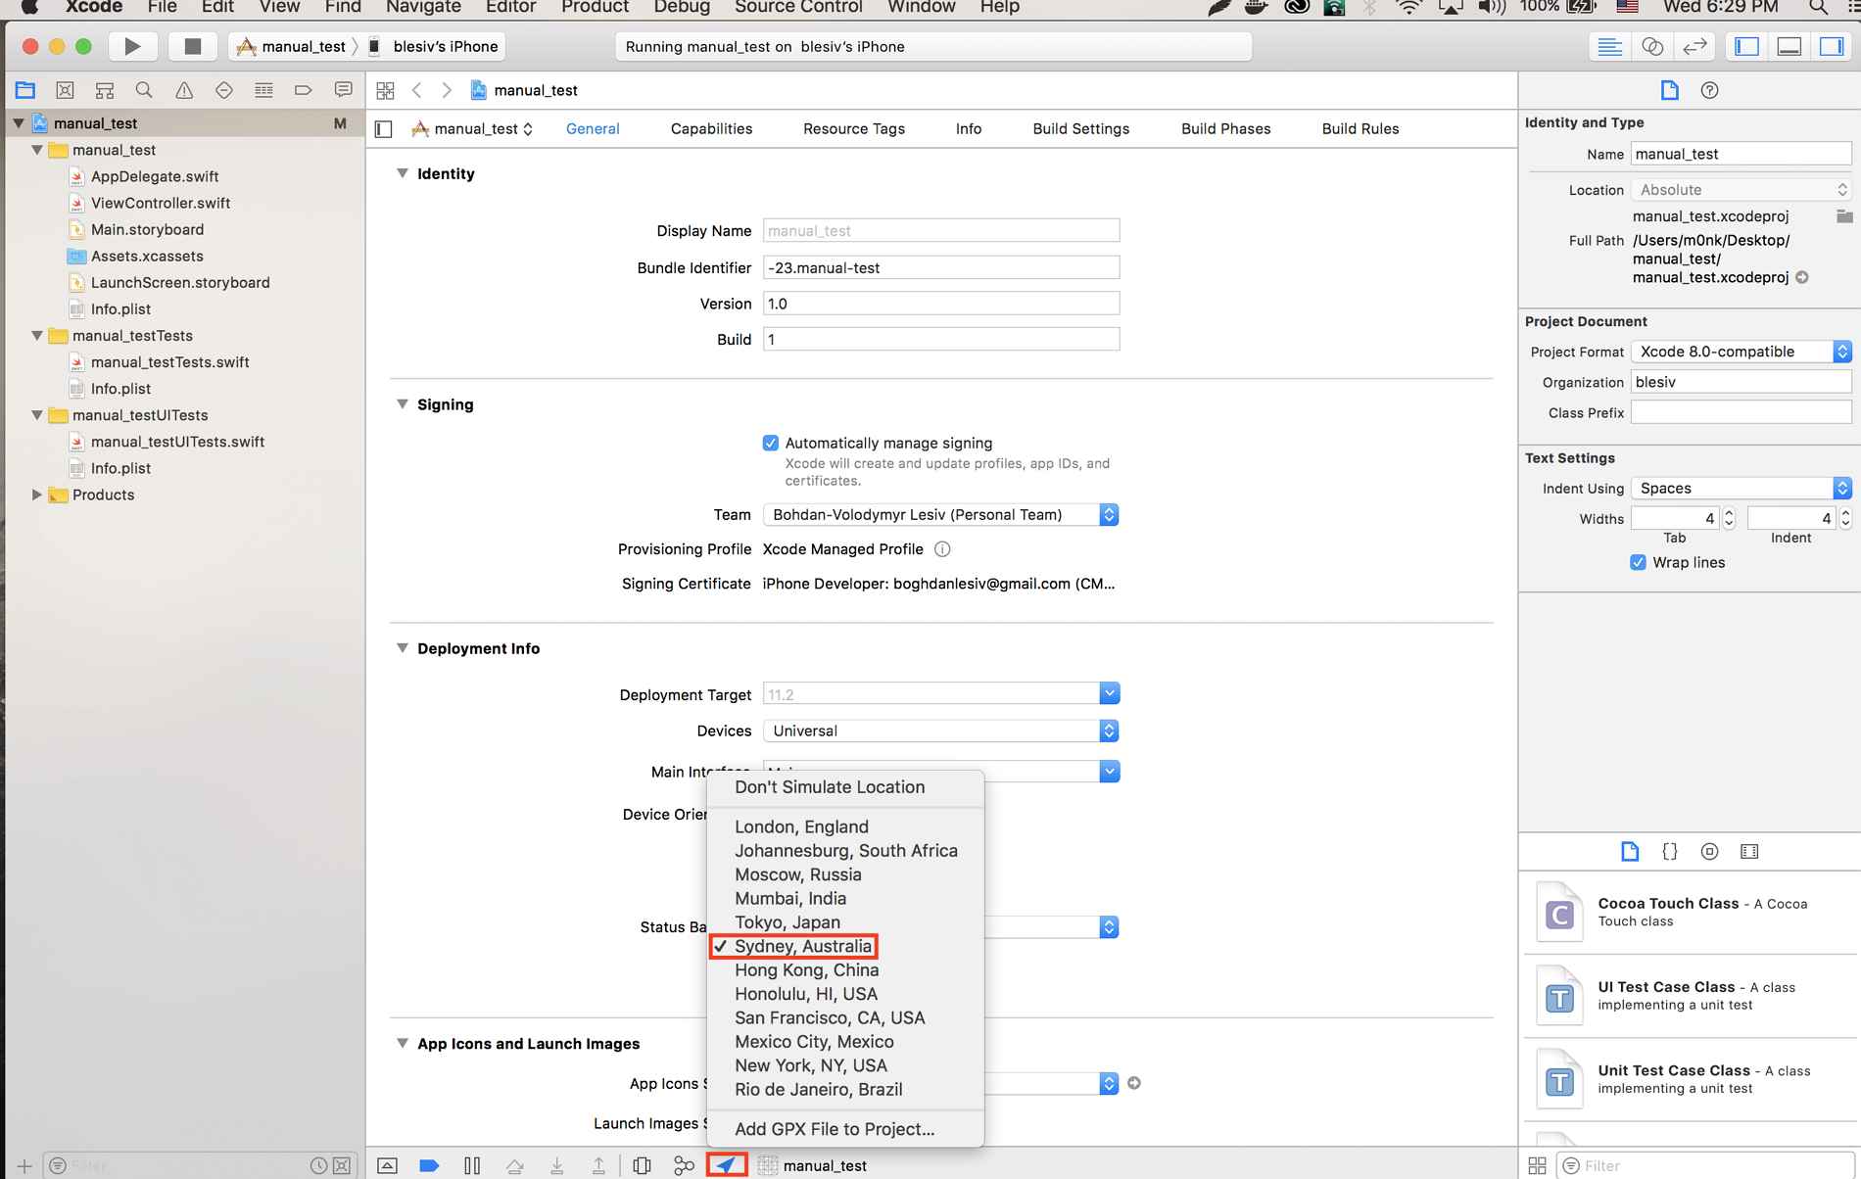Open the Debug View Hierarchy icon
Image resolution: width=1861 pixels, height=1179 pixels.
(642, 1165)
